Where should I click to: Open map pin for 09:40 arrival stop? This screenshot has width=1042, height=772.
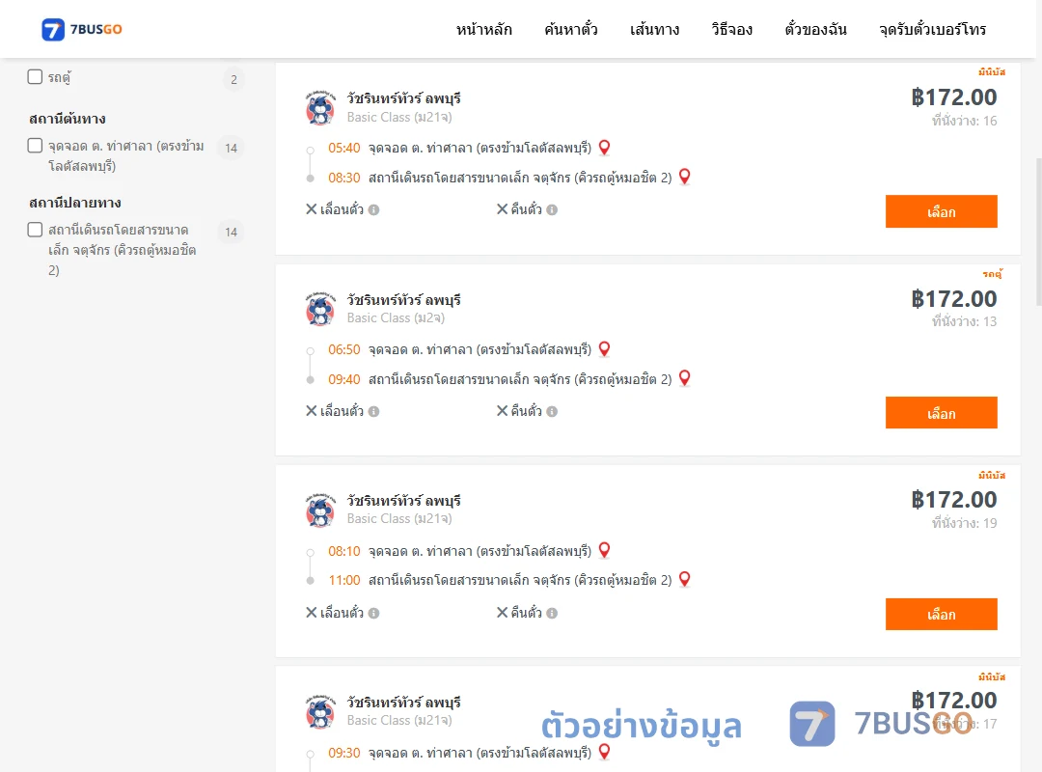(684, 378)
